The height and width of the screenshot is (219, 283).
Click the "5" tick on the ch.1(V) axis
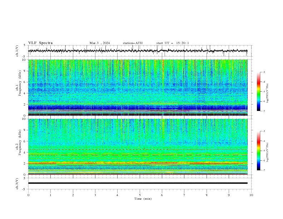[25, 45]
